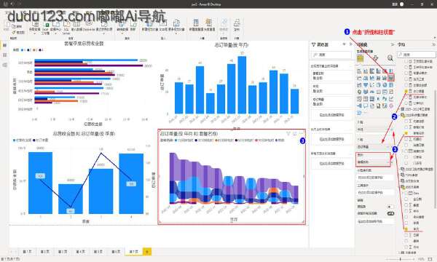Image resolution: width=437 pixels, height=262 pixels.
Task: Add a new page with yellow plus button
Action: point(147,252)
